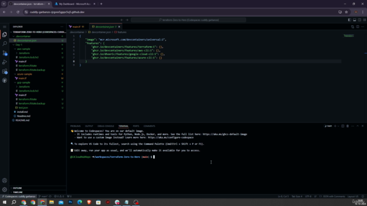Toggle the bottom panel layout button
This screenshot has height=206, width=367.
click(x=354, y=20)
